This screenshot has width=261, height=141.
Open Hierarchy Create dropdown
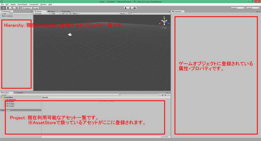(x=4, y=14)
